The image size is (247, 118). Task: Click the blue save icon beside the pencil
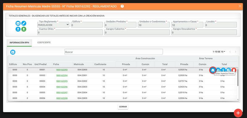click(x=18, y=23)
